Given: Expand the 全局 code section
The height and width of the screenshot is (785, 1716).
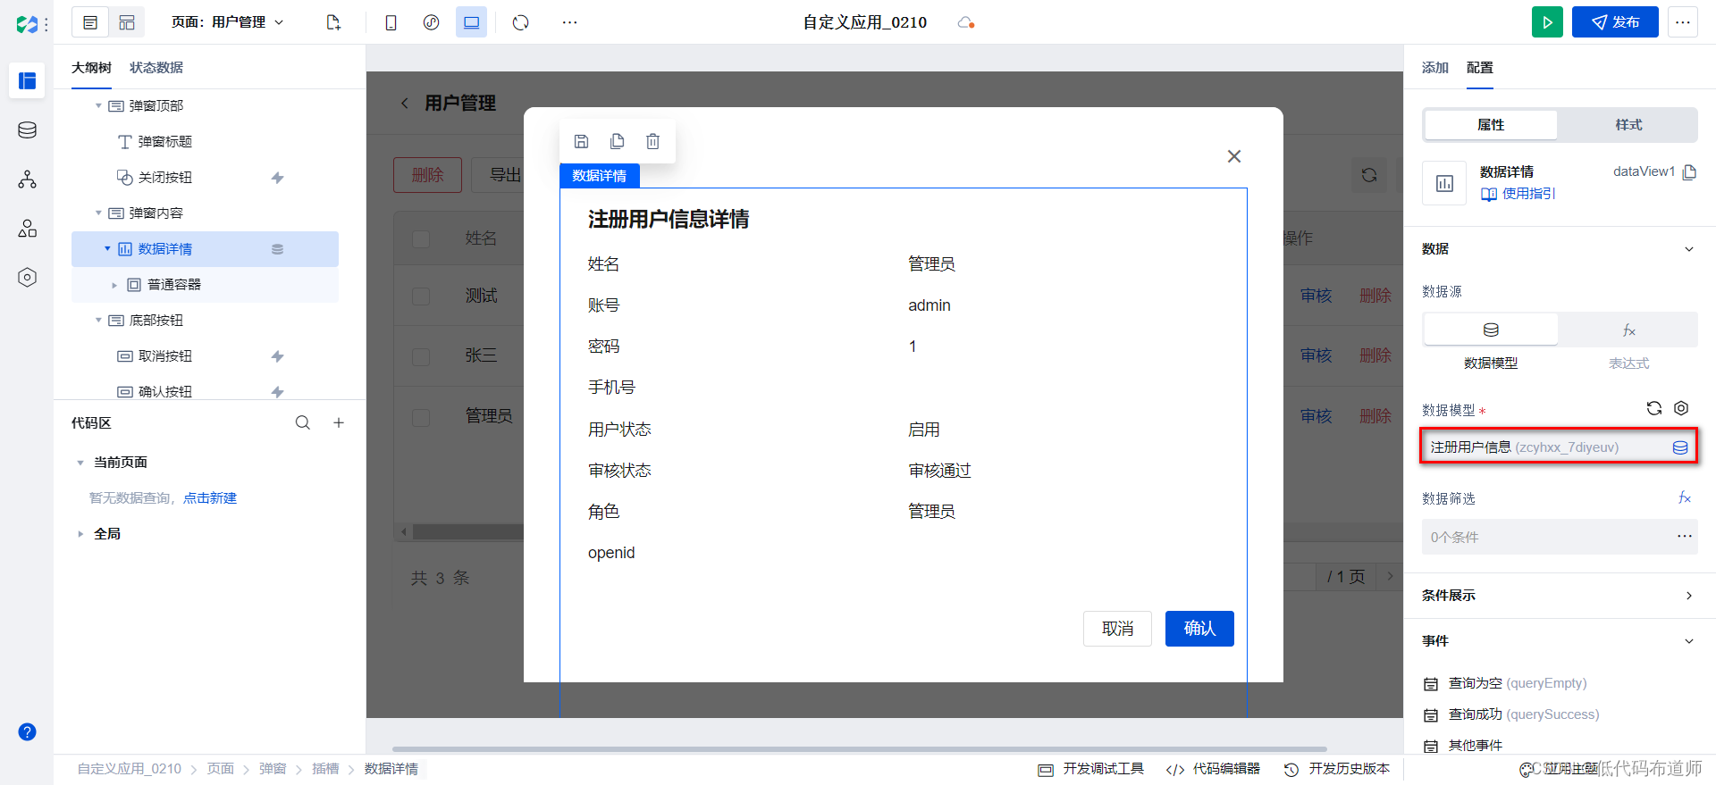Looking at the screenshot, I should [80, 534].
